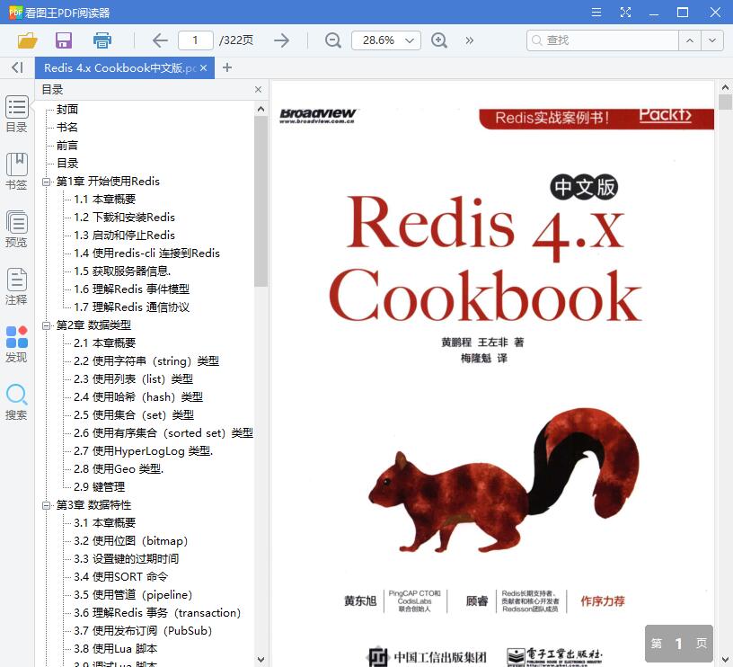Open the 注释 annotations sidebar panel
This screenshot has height=667, width=733.
pyautogui.click(x=17, y=287)
